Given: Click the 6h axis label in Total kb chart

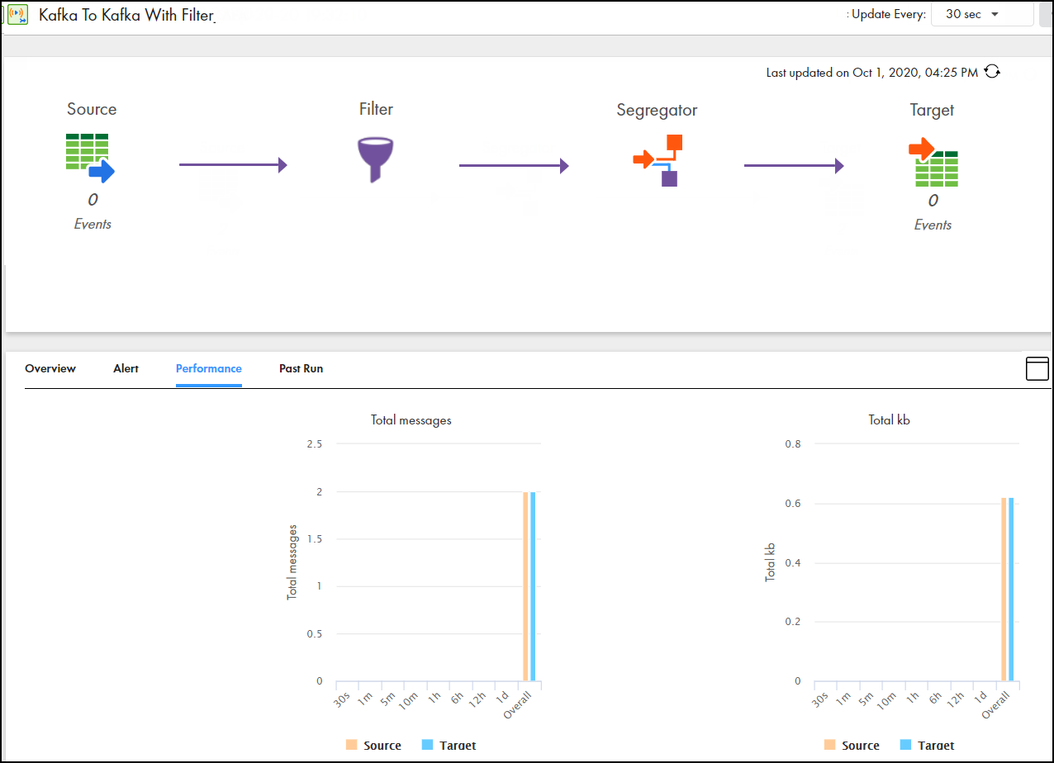Looking at the screenshot, I should (x=937, y=696).
